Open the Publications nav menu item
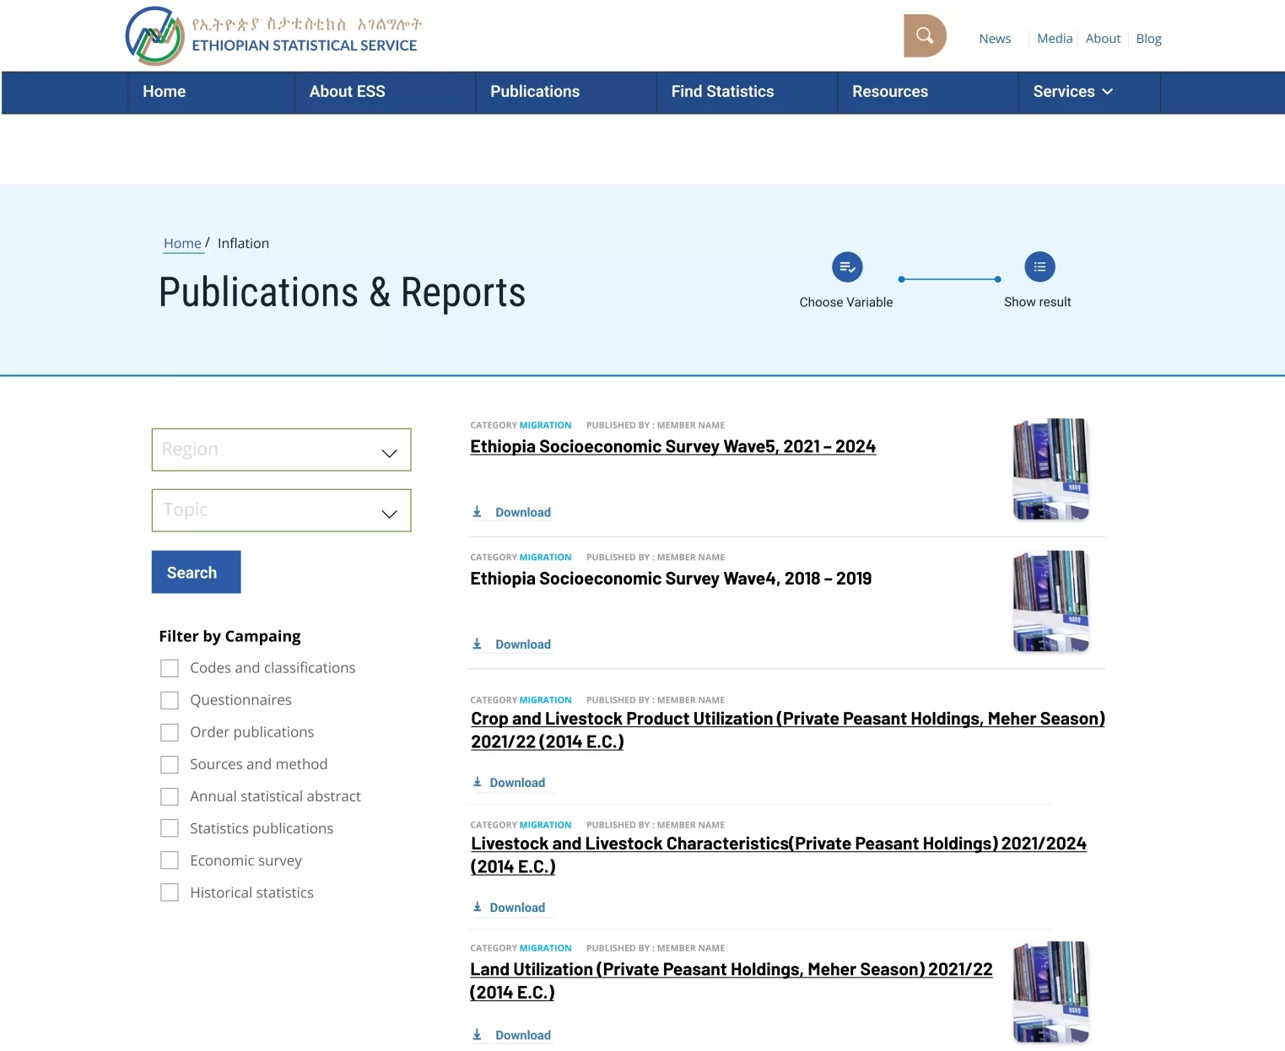This screenshot has width=1285, height=1051. point(535,92)
